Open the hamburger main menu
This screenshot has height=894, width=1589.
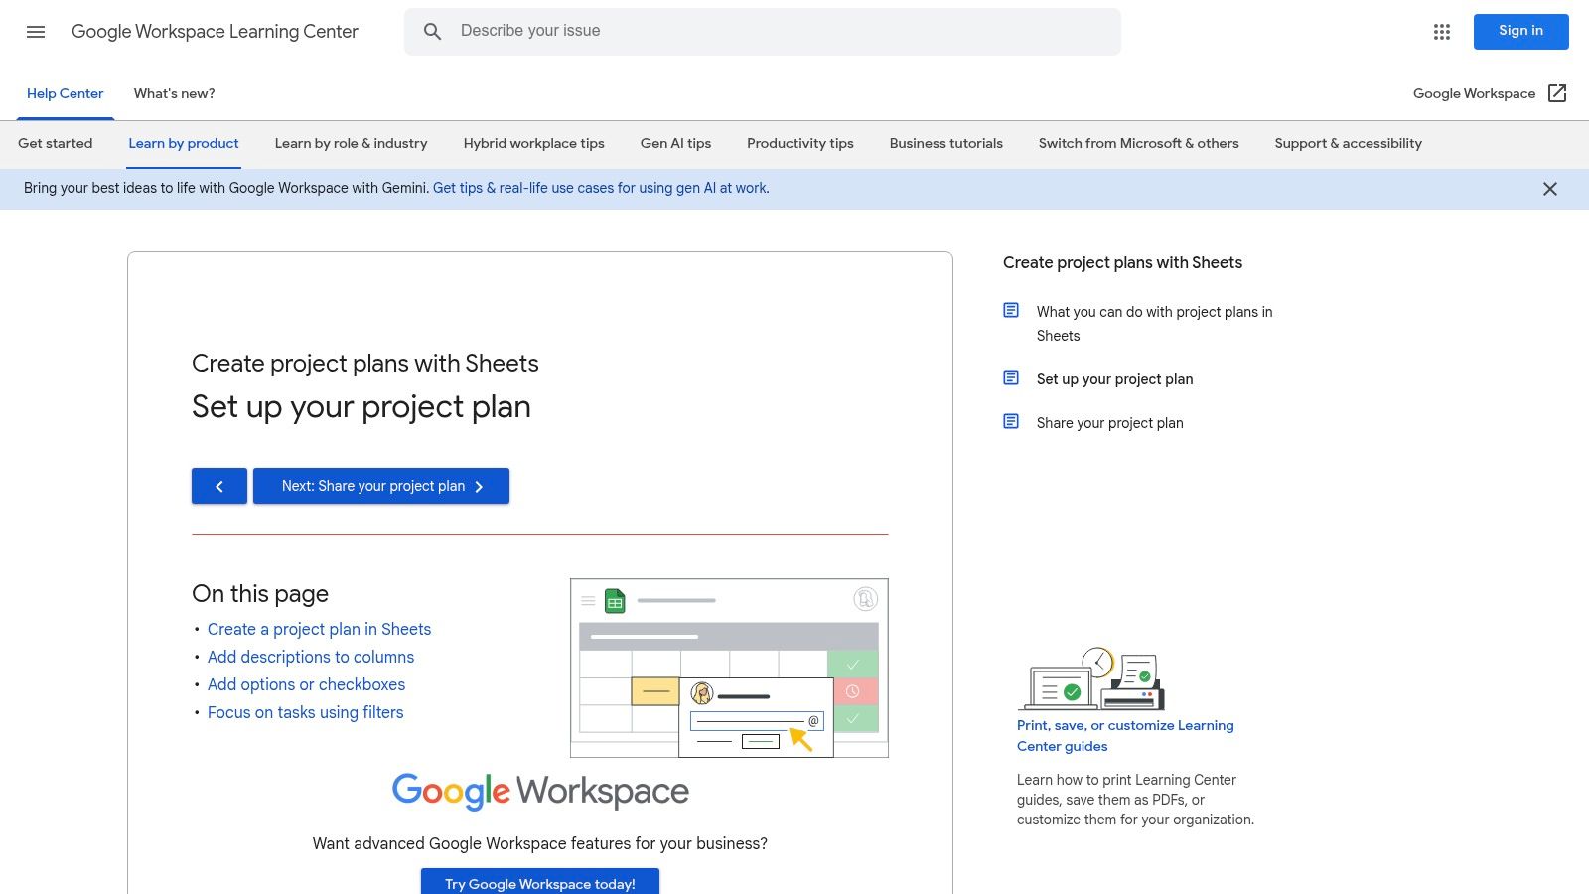coord(36,32)
